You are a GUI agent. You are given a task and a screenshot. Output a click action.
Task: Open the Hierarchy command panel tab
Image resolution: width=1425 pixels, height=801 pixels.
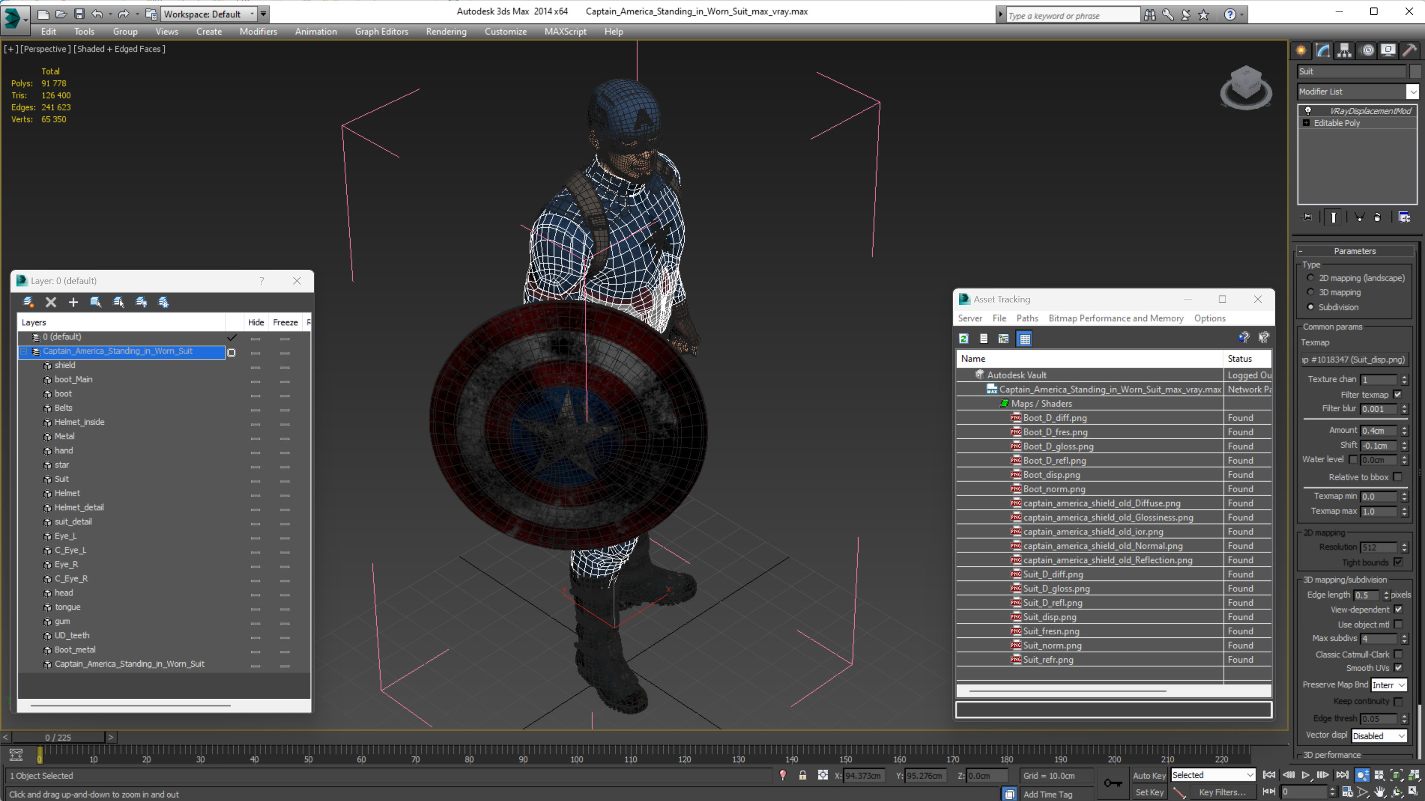coord(1344,50)
